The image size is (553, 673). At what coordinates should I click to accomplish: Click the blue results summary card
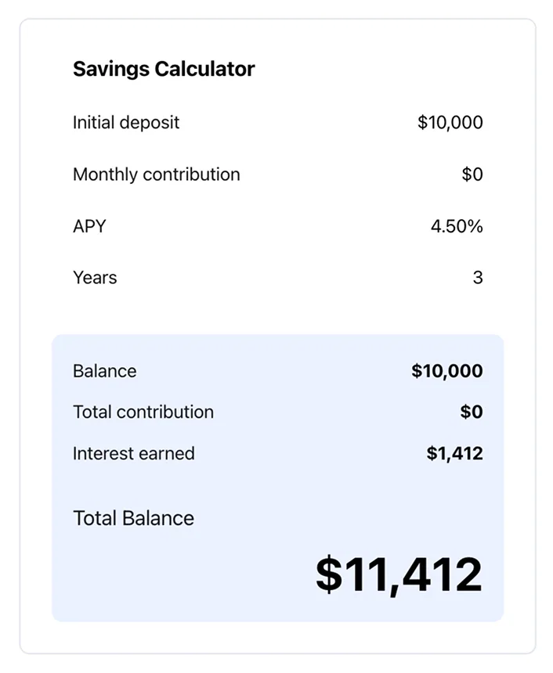pos(276,477)
